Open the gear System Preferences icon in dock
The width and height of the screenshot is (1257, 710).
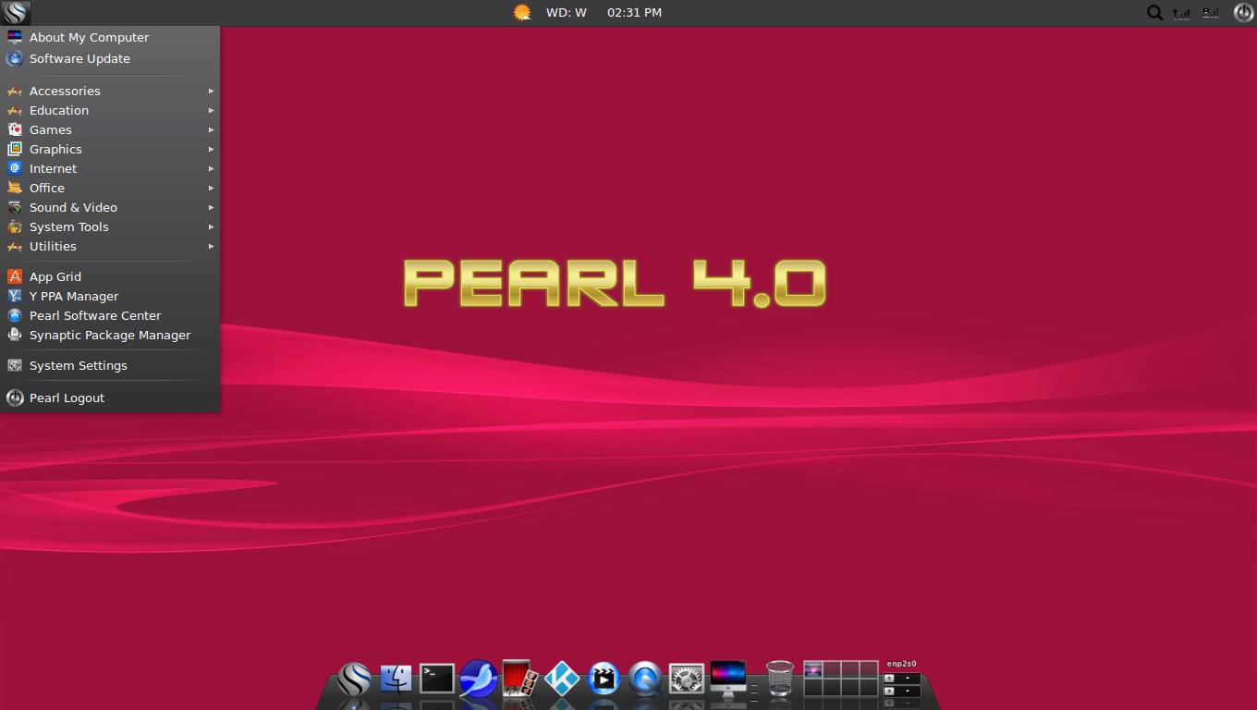[x=687, y=679]
